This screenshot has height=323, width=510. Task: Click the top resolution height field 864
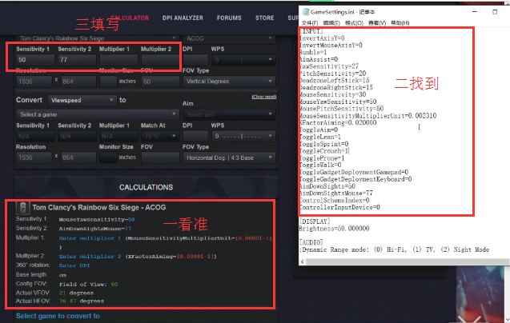[78, 82]
